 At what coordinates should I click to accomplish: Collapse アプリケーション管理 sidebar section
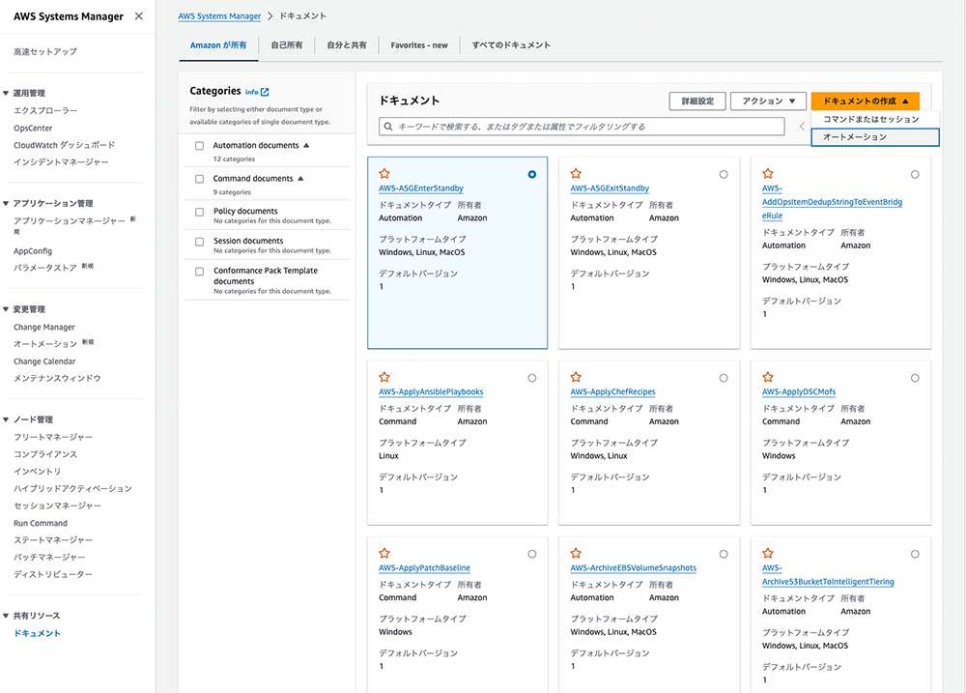[6, 204]
